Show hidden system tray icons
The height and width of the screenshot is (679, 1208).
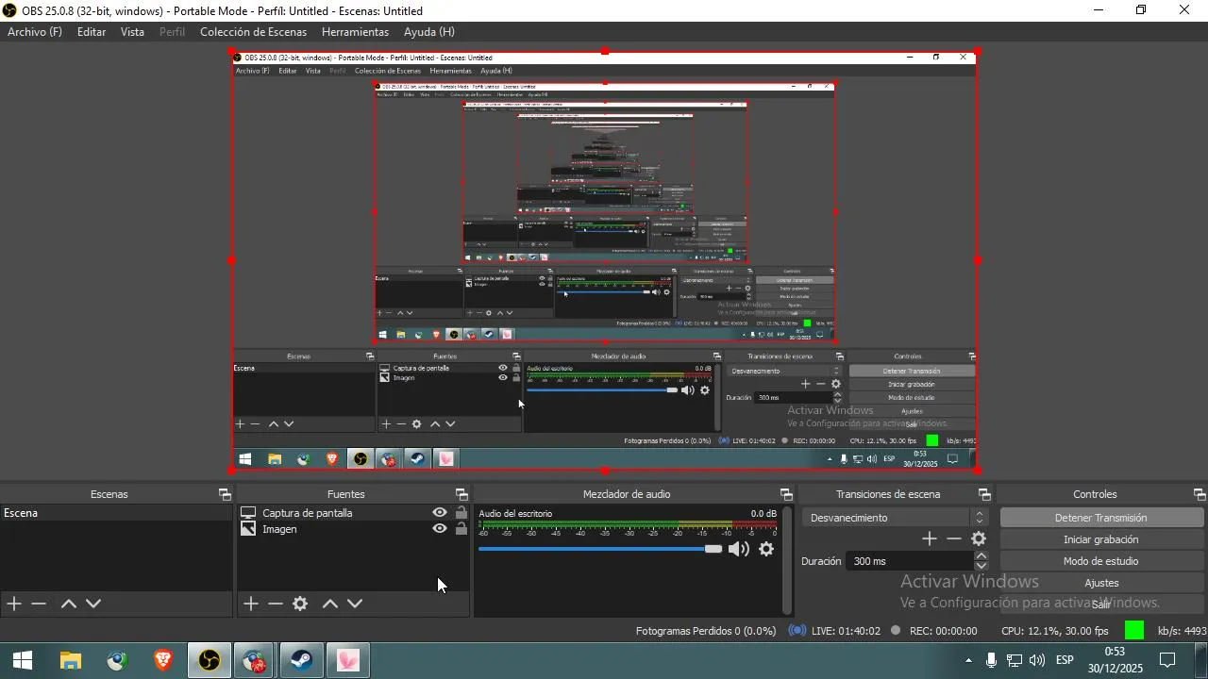(968, 660)
